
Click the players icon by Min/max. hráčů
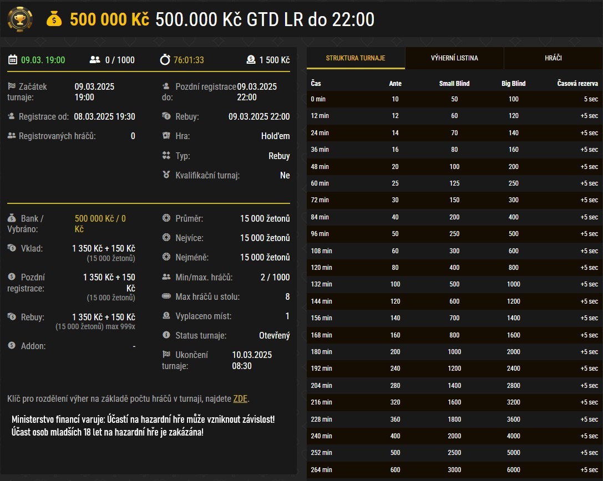[x=166, y=277]
